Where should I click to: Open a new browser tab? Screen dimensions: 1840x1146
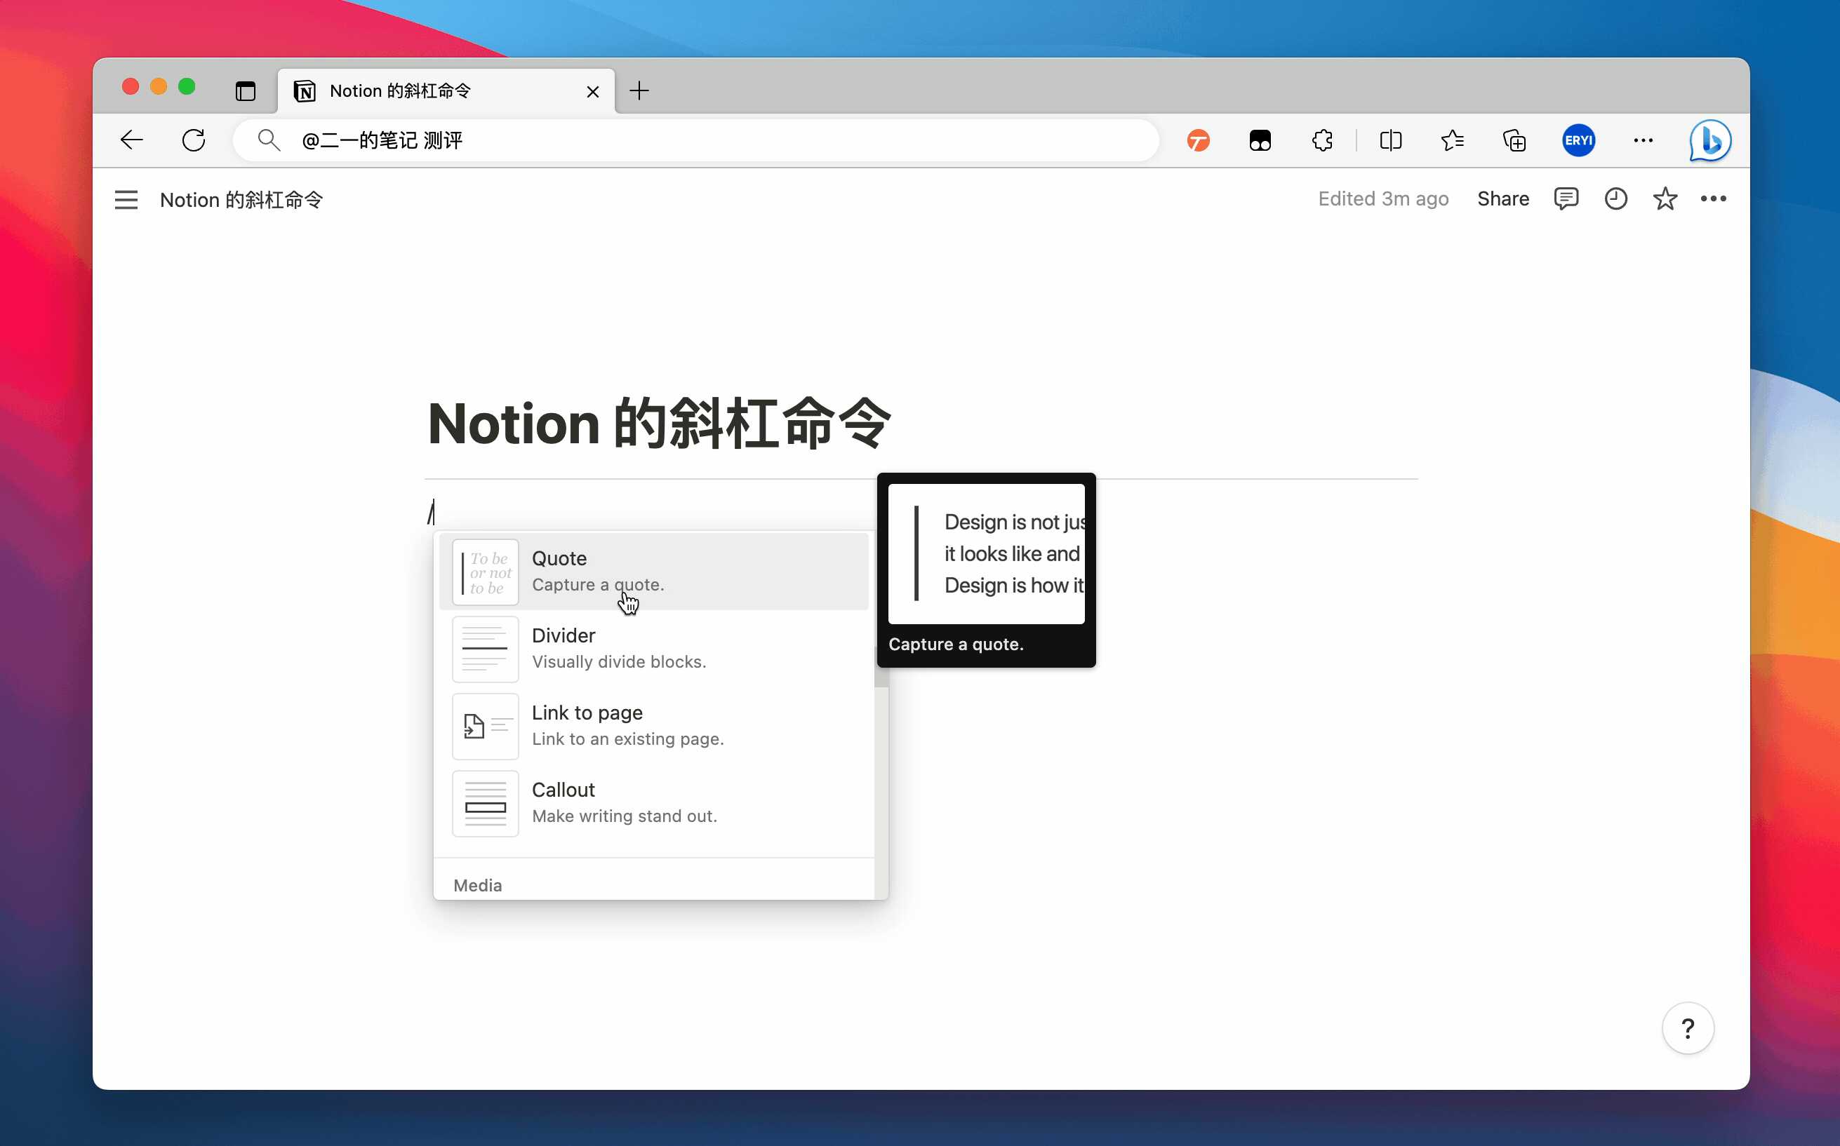[639, 91]
